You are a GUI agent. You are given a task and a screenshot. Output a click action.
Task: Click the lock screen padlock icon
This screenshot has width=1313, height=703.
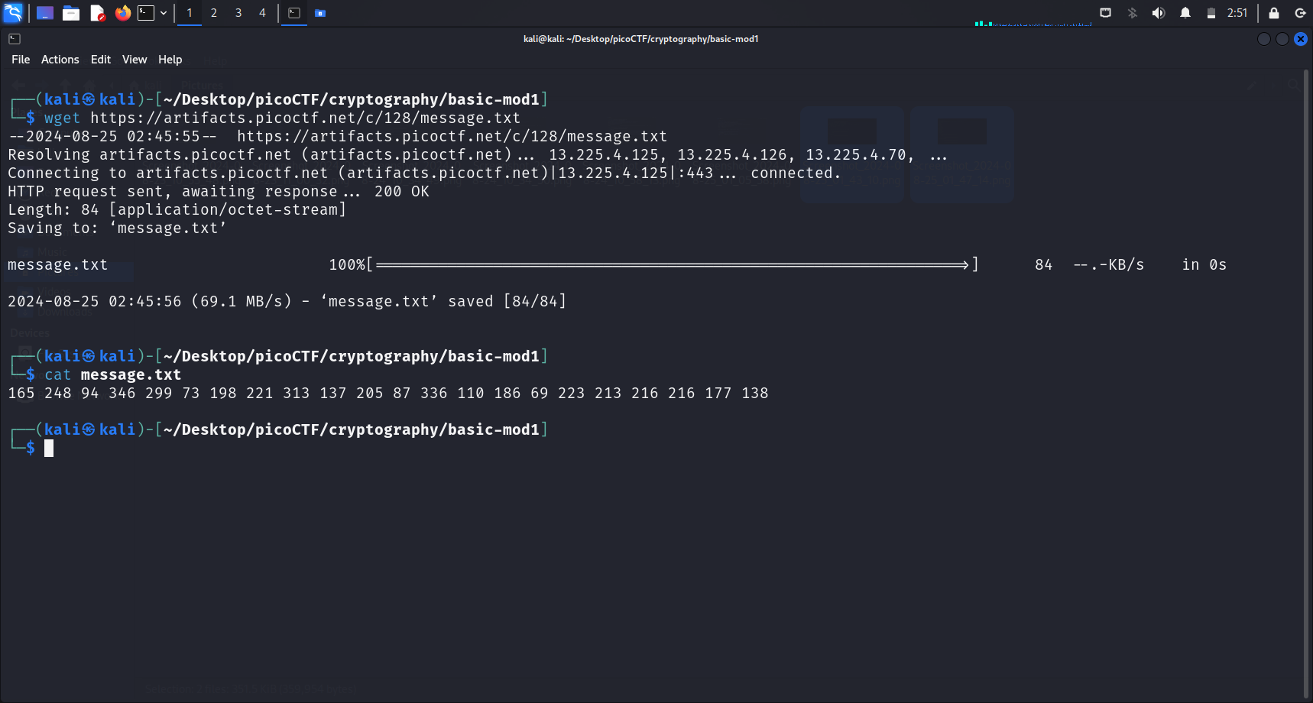click(x=1273, y=13)
